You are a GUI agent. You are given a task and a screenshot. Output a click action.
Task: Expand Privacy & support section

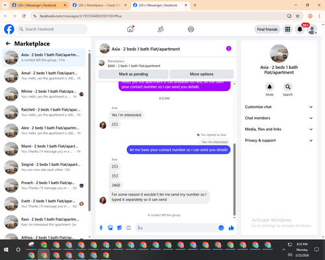pos(279,140)
